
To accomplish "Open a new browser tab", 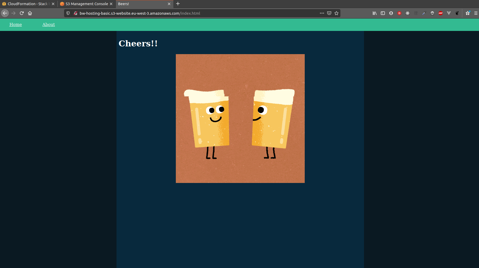I will click(x=178, y=4).
